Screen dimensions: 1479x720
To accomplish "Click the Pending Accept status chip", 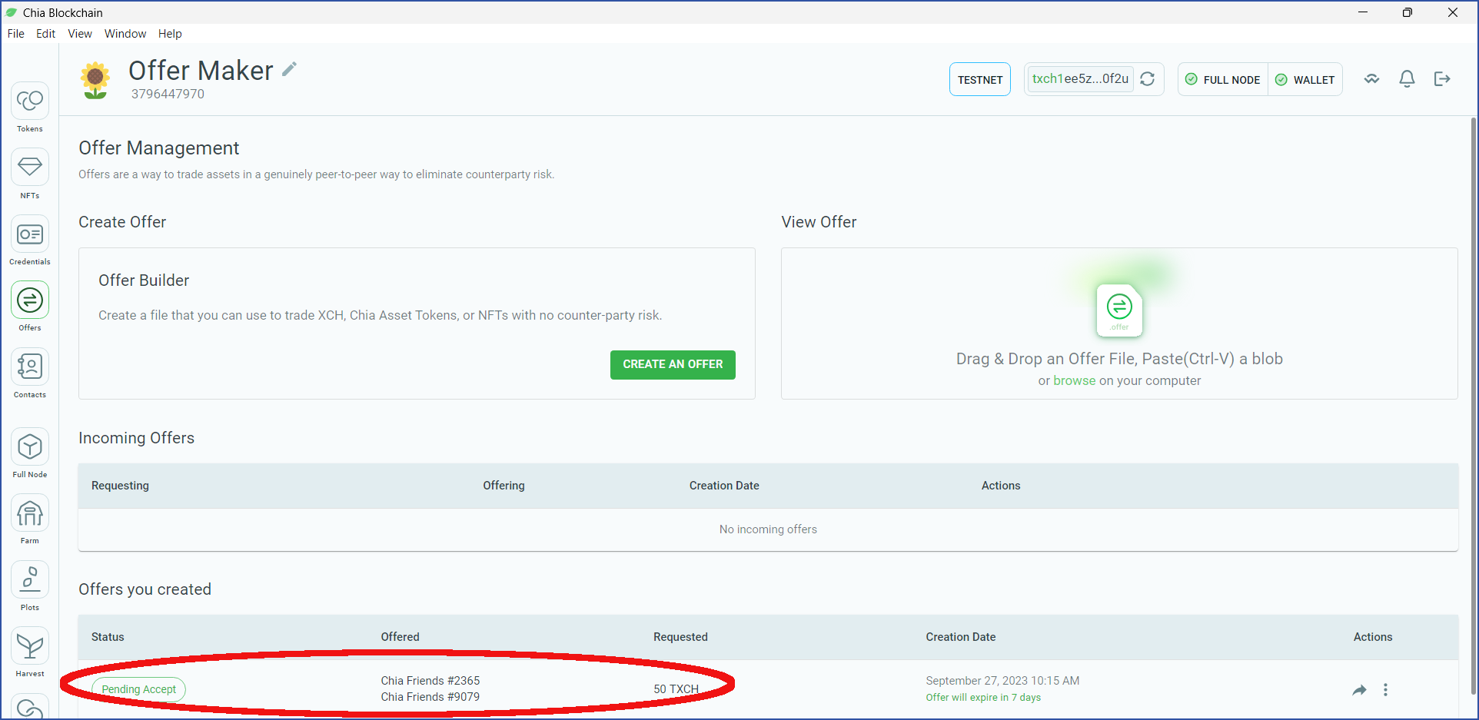I will coord(139,689).
